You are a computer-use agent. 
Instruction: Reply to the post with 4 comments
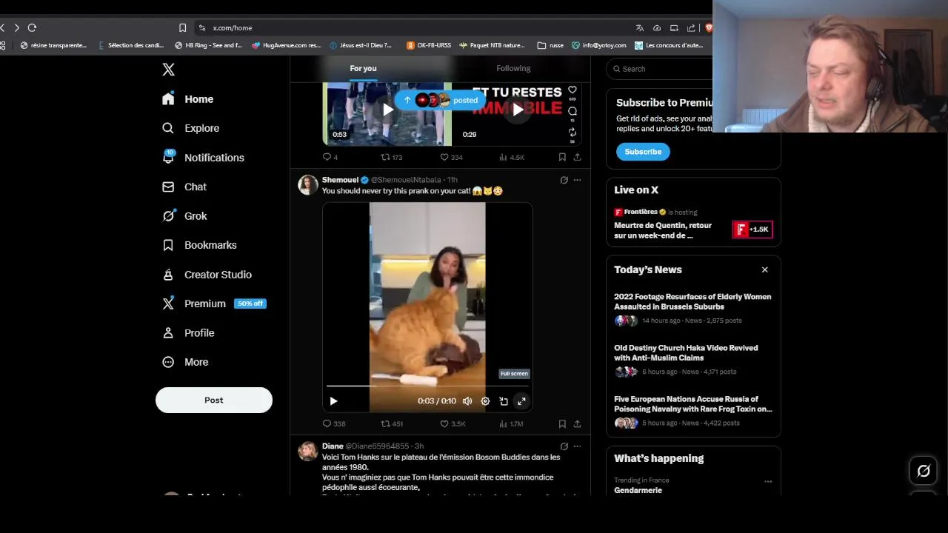pyautogui.click(x=330, y=157)
